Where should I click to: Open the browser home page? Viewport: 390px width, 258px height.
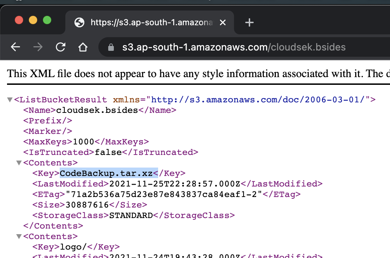(x=83, y=47)
